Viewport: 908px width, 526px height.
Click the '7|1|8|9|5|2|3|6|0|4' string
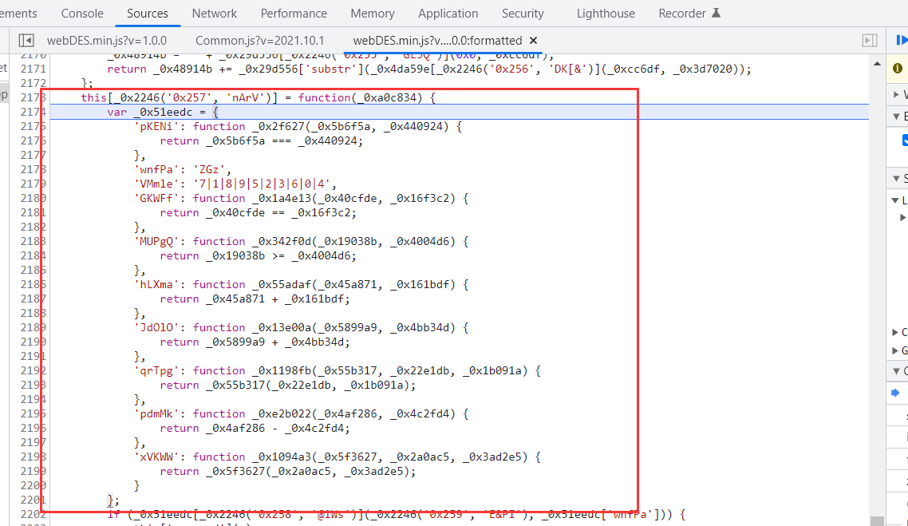pyautogui.click(x=262, y=184)
